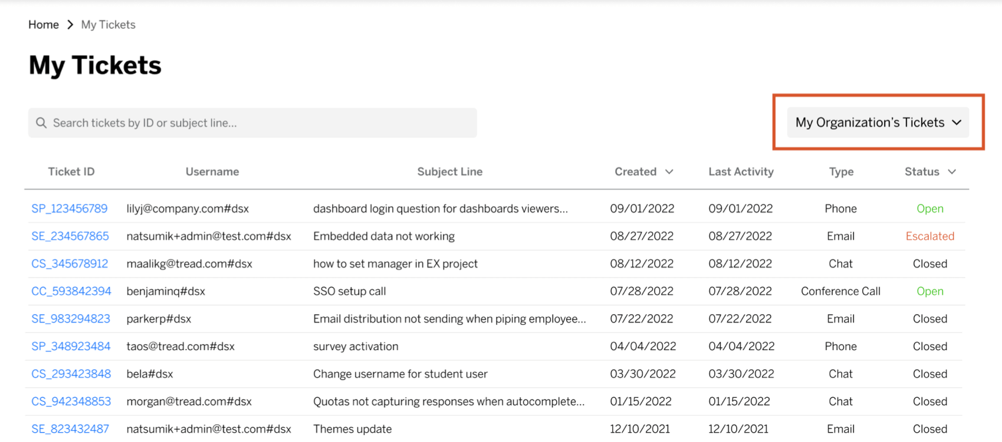Click subject 'survey activation'
This screenshot has height=442, width=1002.
pyautogui.click(x=356, y=347)
